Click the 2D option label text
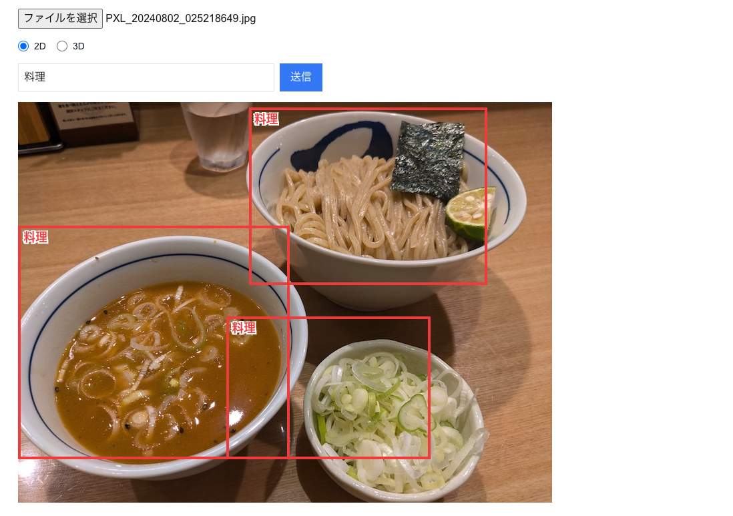Screen dimensions: 733x516 pos(40,46)
